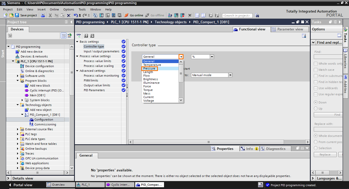Open the Commissioning item under PID_Compact_1
The height and width of the screenshot is (189, 349).
(x=45, y=124)
